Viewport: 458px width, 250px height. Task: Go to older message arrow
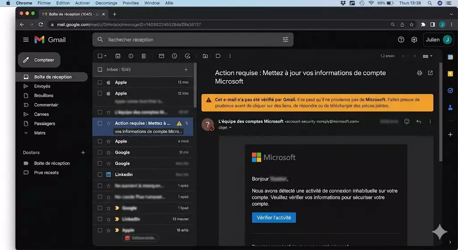pyautogui.click(x=415, y=56)
